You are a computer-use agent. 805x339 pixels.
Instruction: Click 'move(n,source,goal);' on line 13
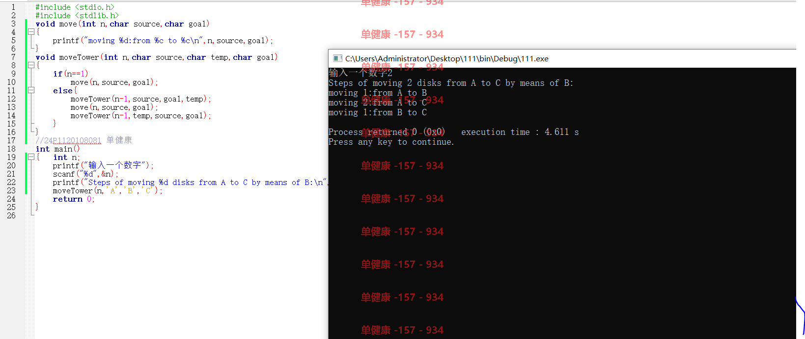pos(114,107)
